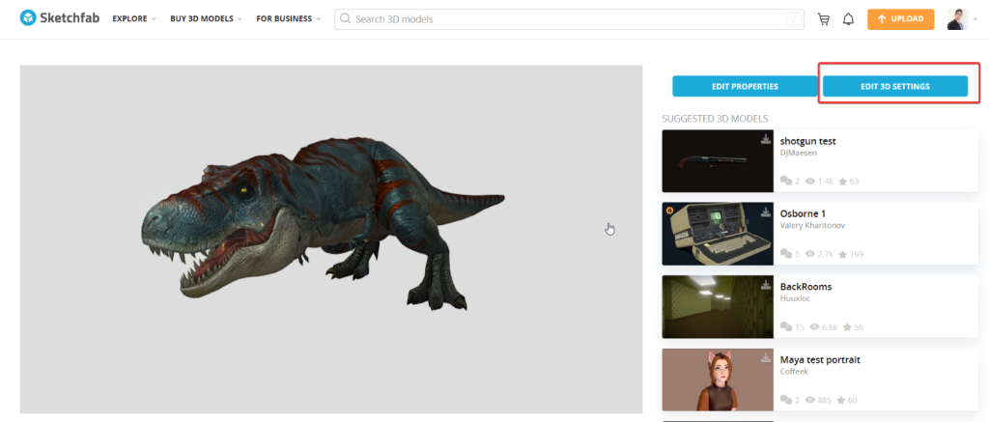Open the Maya test portrait title
989x422 pixels.
(821, 359)
